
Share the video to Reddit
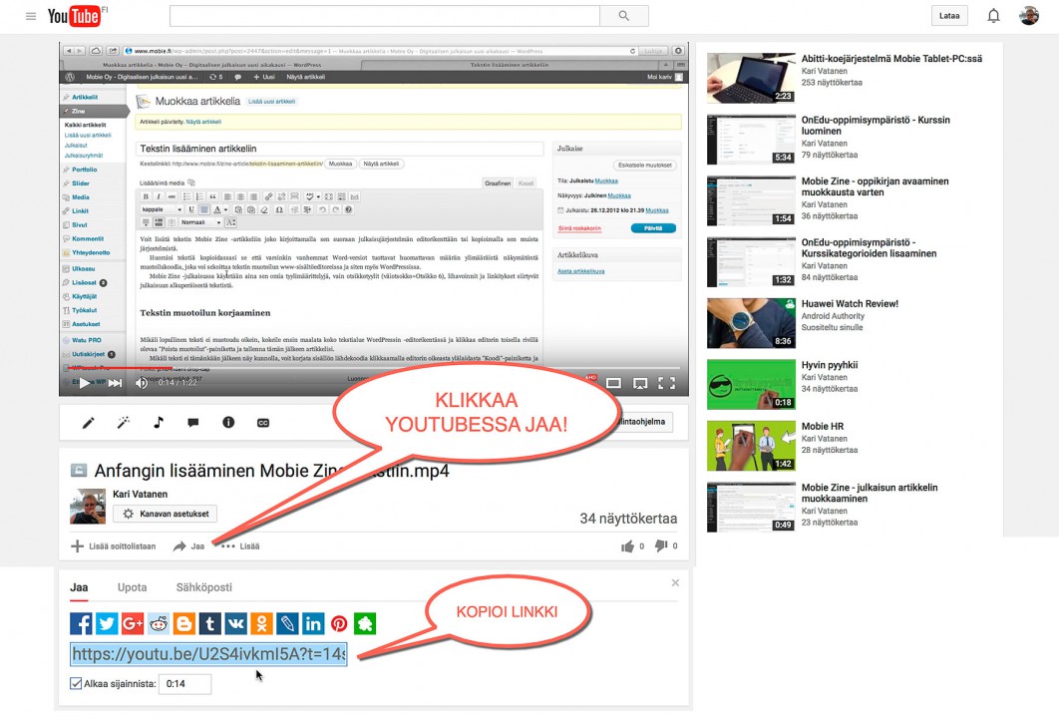point(159,623)
